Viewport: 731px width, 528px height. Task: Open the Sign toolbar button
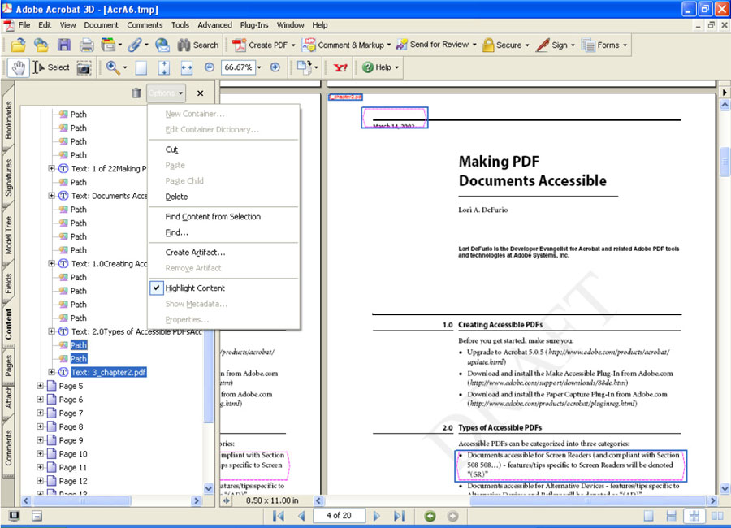coord(555,45)
